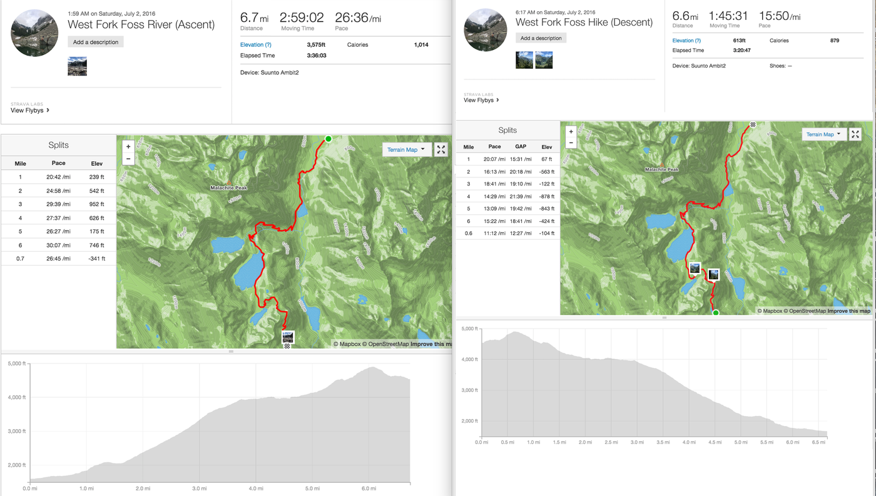Open the first photo thumbnail under Descent title

pyautogui.click(x=524, y=60)
